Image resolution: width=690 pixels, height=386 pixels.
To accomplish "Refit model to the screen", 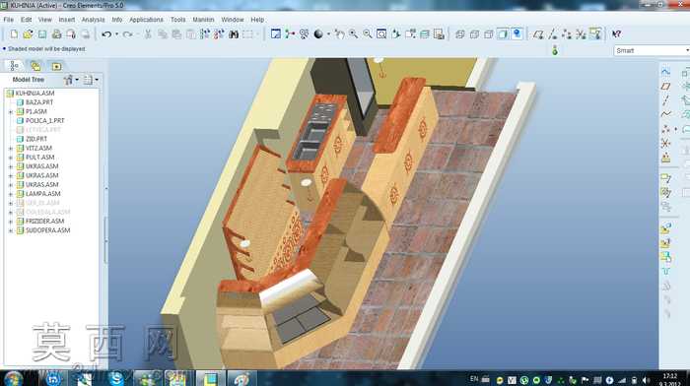I will [381, 33].
